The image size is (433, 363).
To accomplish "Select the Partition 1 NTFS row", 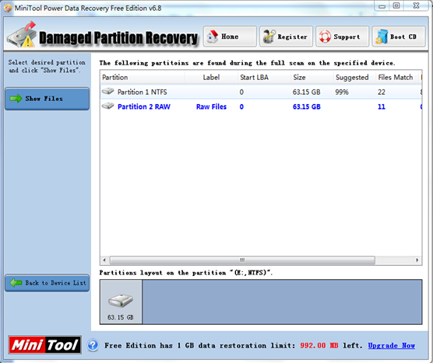I will (x=261, y=92).
